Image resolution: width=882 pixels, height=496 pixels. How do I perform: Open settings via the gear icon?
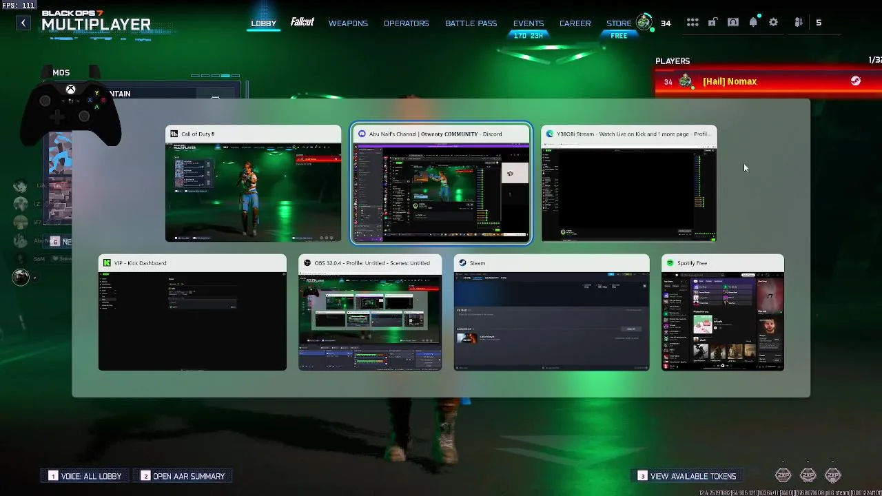774,23
